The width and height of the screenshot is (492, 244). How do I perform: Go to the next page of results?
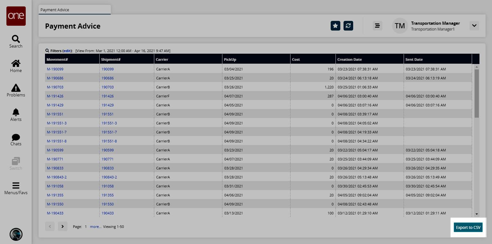63,226
